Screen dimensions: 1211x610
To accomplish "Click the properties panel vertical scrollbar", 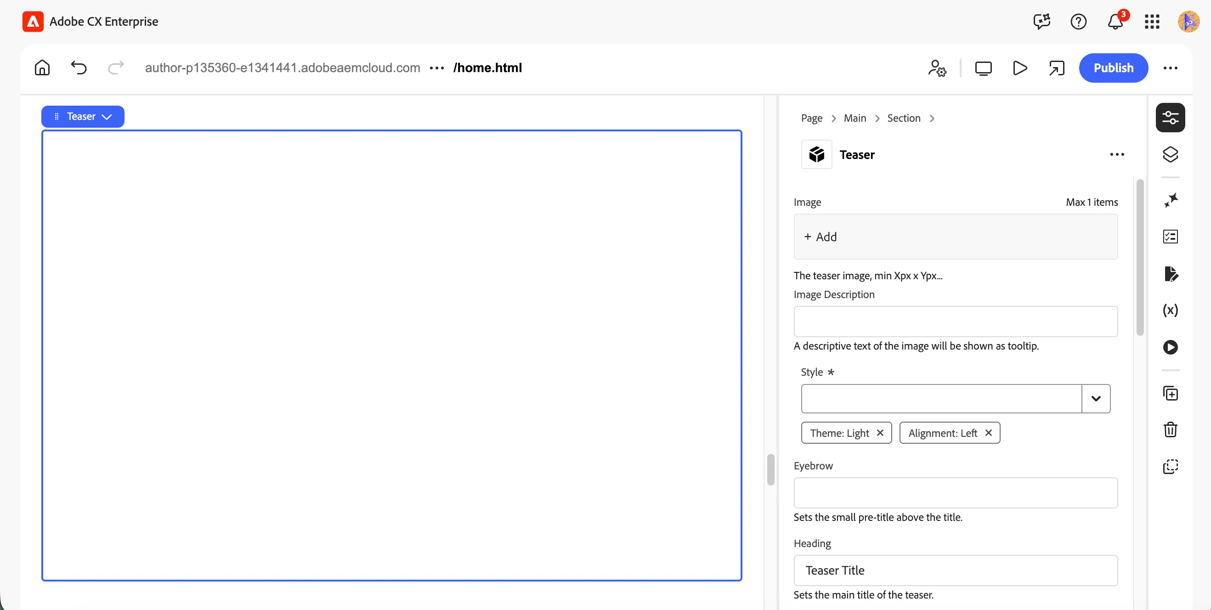I will 1139,258.
